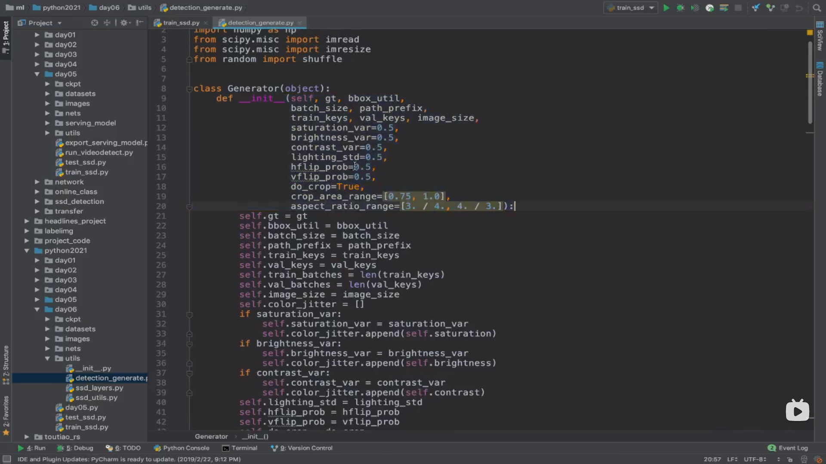Expand the top day01 folder
This screenshot has width=826, height=464.
pos(37,35)
